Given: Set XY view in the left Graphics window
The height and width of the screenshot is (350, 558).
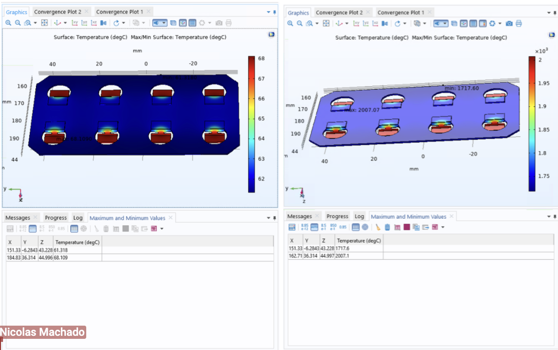Looking at the screenshot, I should pos(75,23).
